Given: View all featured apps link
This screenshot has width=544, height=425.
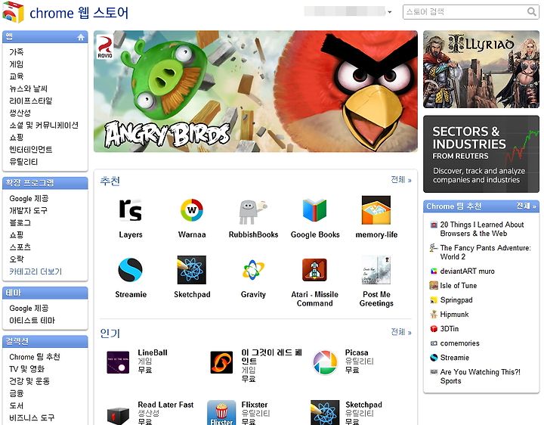Looking at the screenshot, I should click(400, 180).
